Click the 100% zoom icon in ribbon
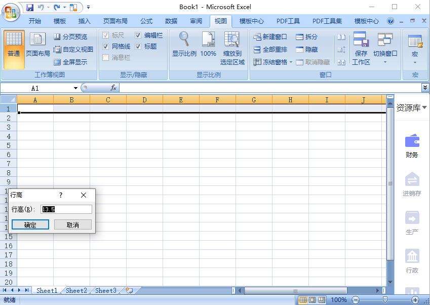Viewport: 430px width, 305px height. [208, 45]
